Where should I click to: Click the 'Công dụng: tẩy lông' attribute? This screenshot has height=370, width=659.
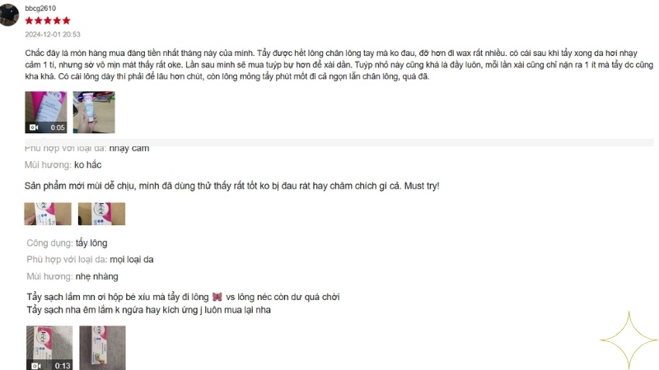pyautogui.click(x=67, y=243)
